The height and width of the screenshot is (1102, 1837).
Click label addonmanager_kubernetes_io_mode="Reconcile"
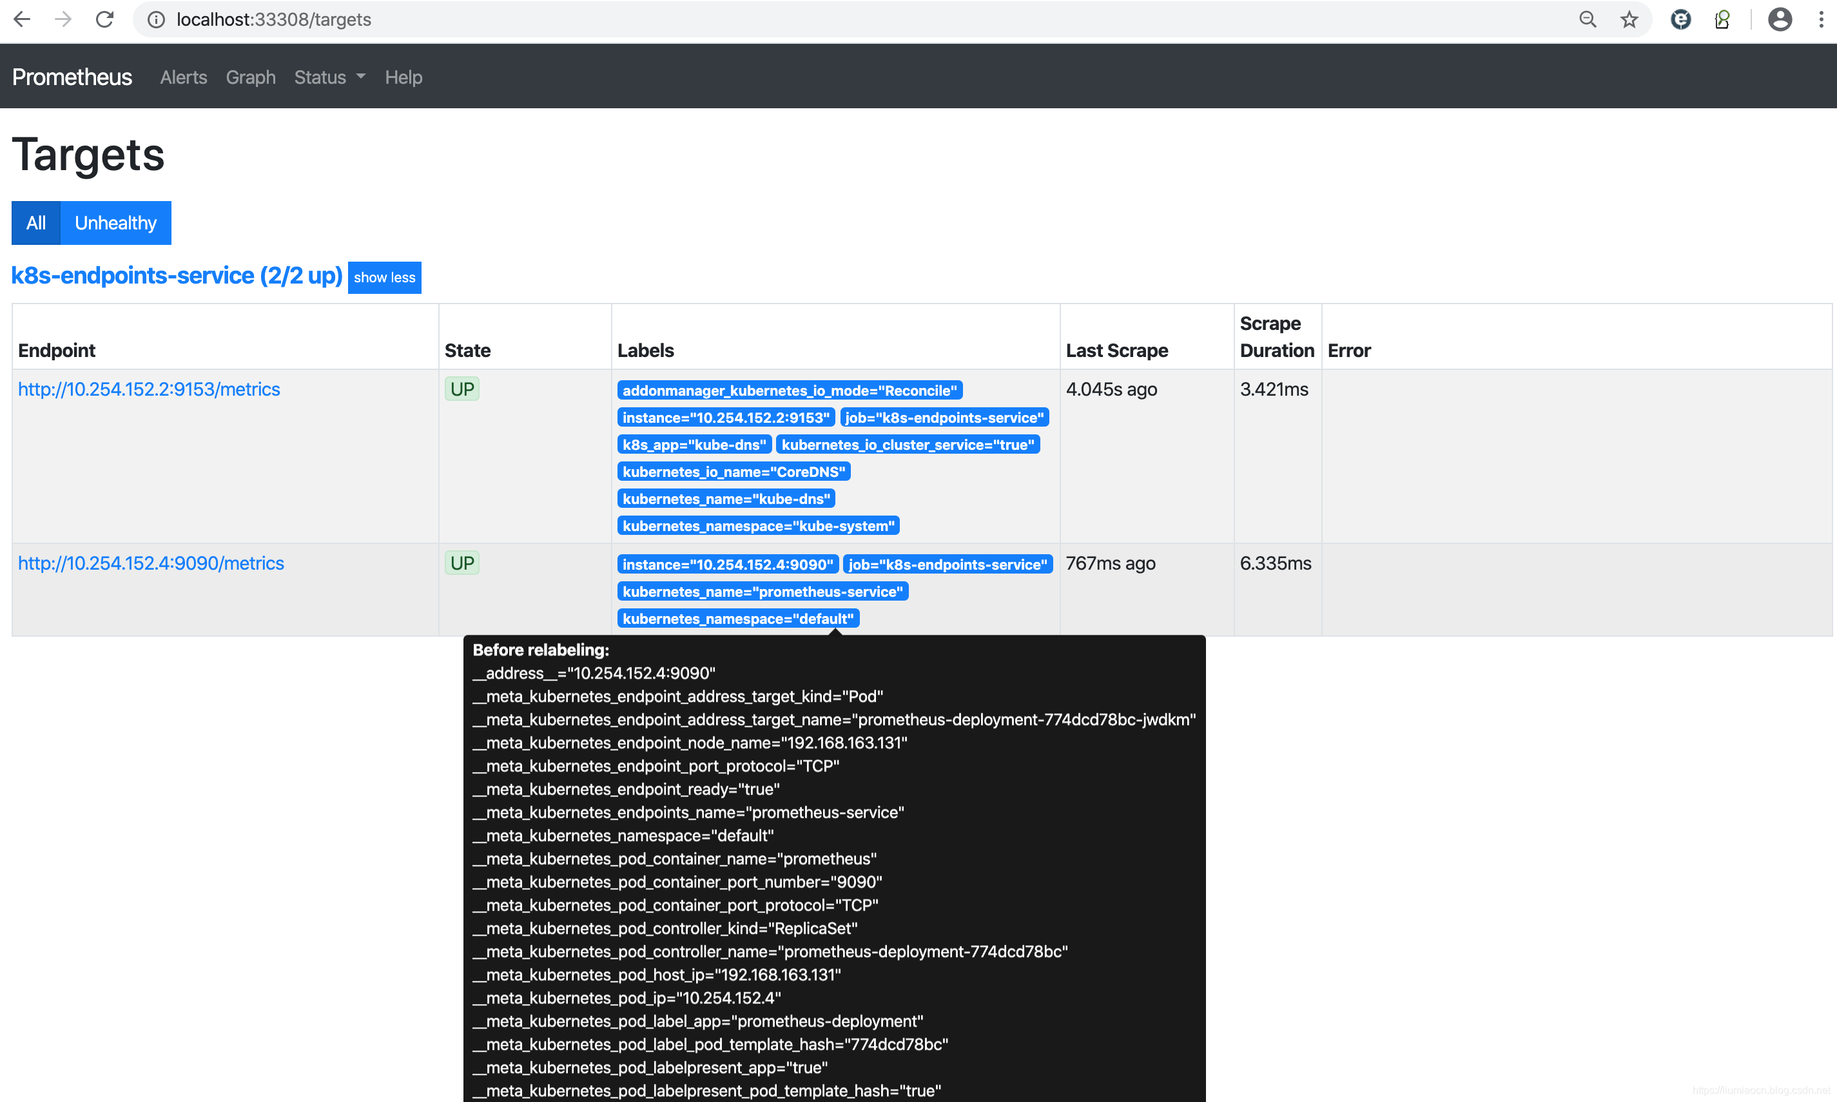pyautogui.click(x=790, y=391)
